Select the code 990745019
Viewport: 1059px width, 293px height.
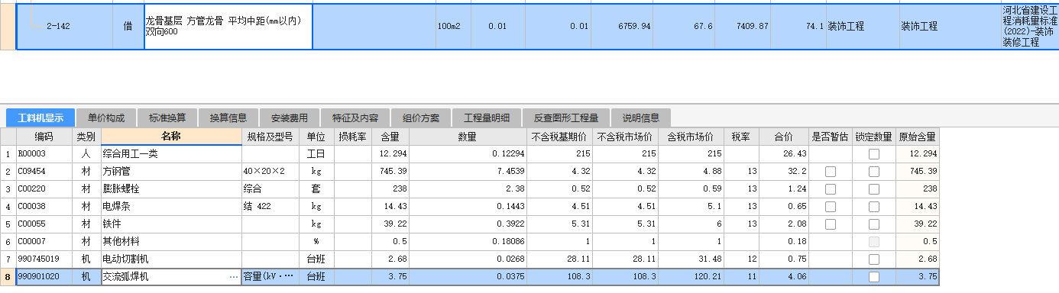[44, 259]
